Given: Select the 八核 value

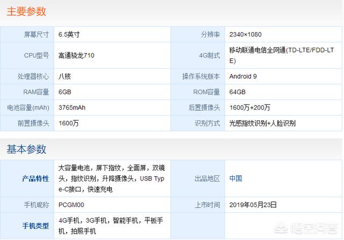Looking at the screenshot, I should click(64, 77).
